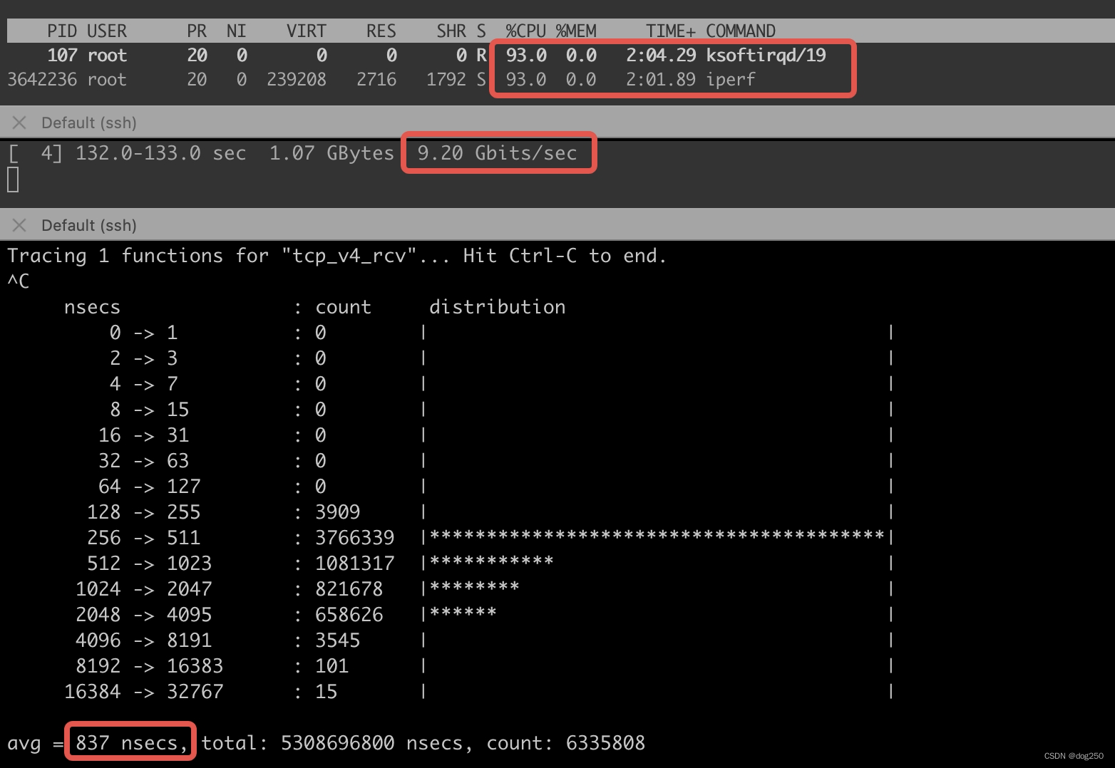
Task: Click the 64 -> 127 bucket label
Action: [x=149, y=487]
